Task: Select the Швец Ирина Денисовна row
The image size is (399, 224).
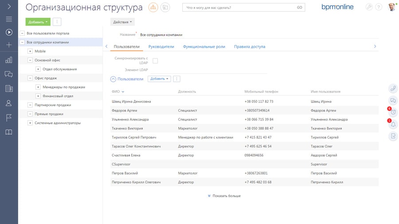Action: pos(245,101)
